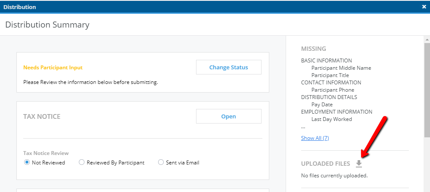Viewport: 430px width, 192px height.
Task: Click Participant Phone missing item
Action: click(x=333, y=90)
